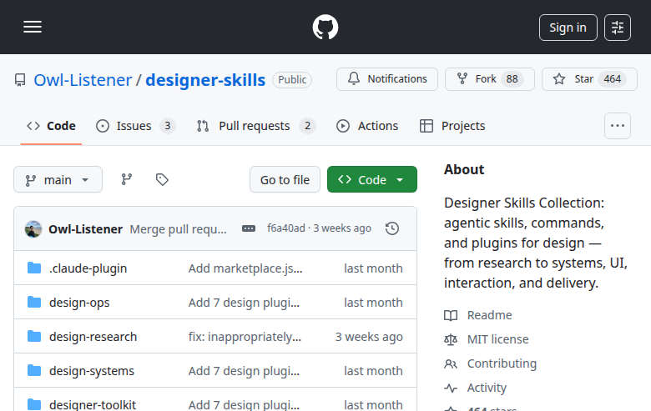
Task: Click the Activity pulse icon
Action: [x=451, y=388]
